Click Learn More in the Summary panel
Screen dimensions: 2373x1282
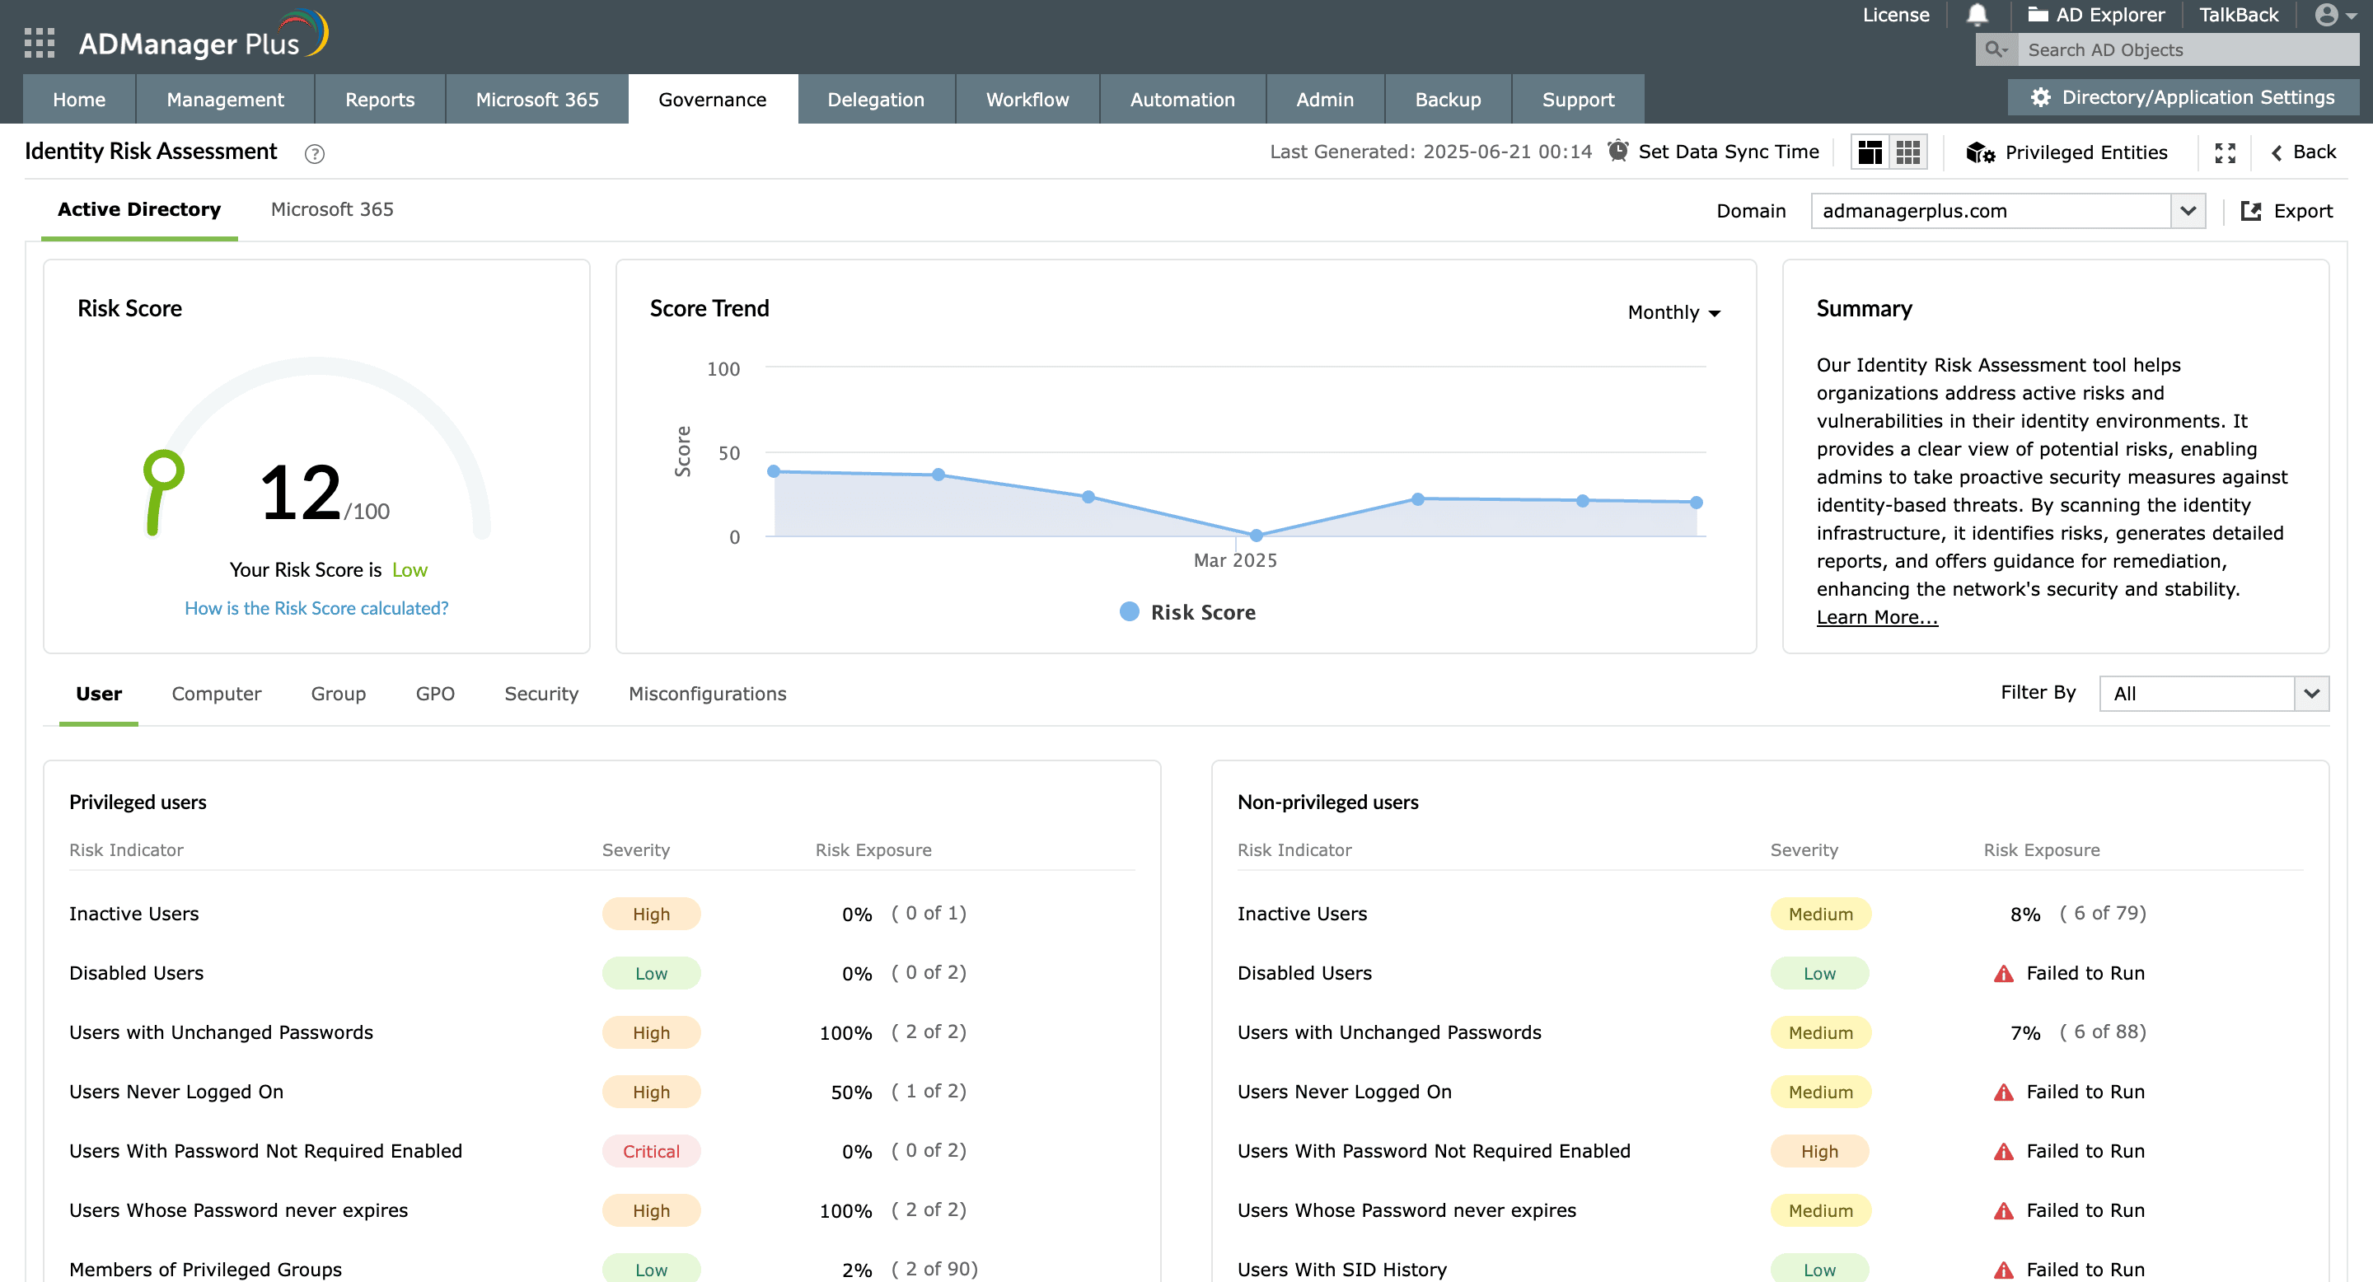click(1876, 616)
